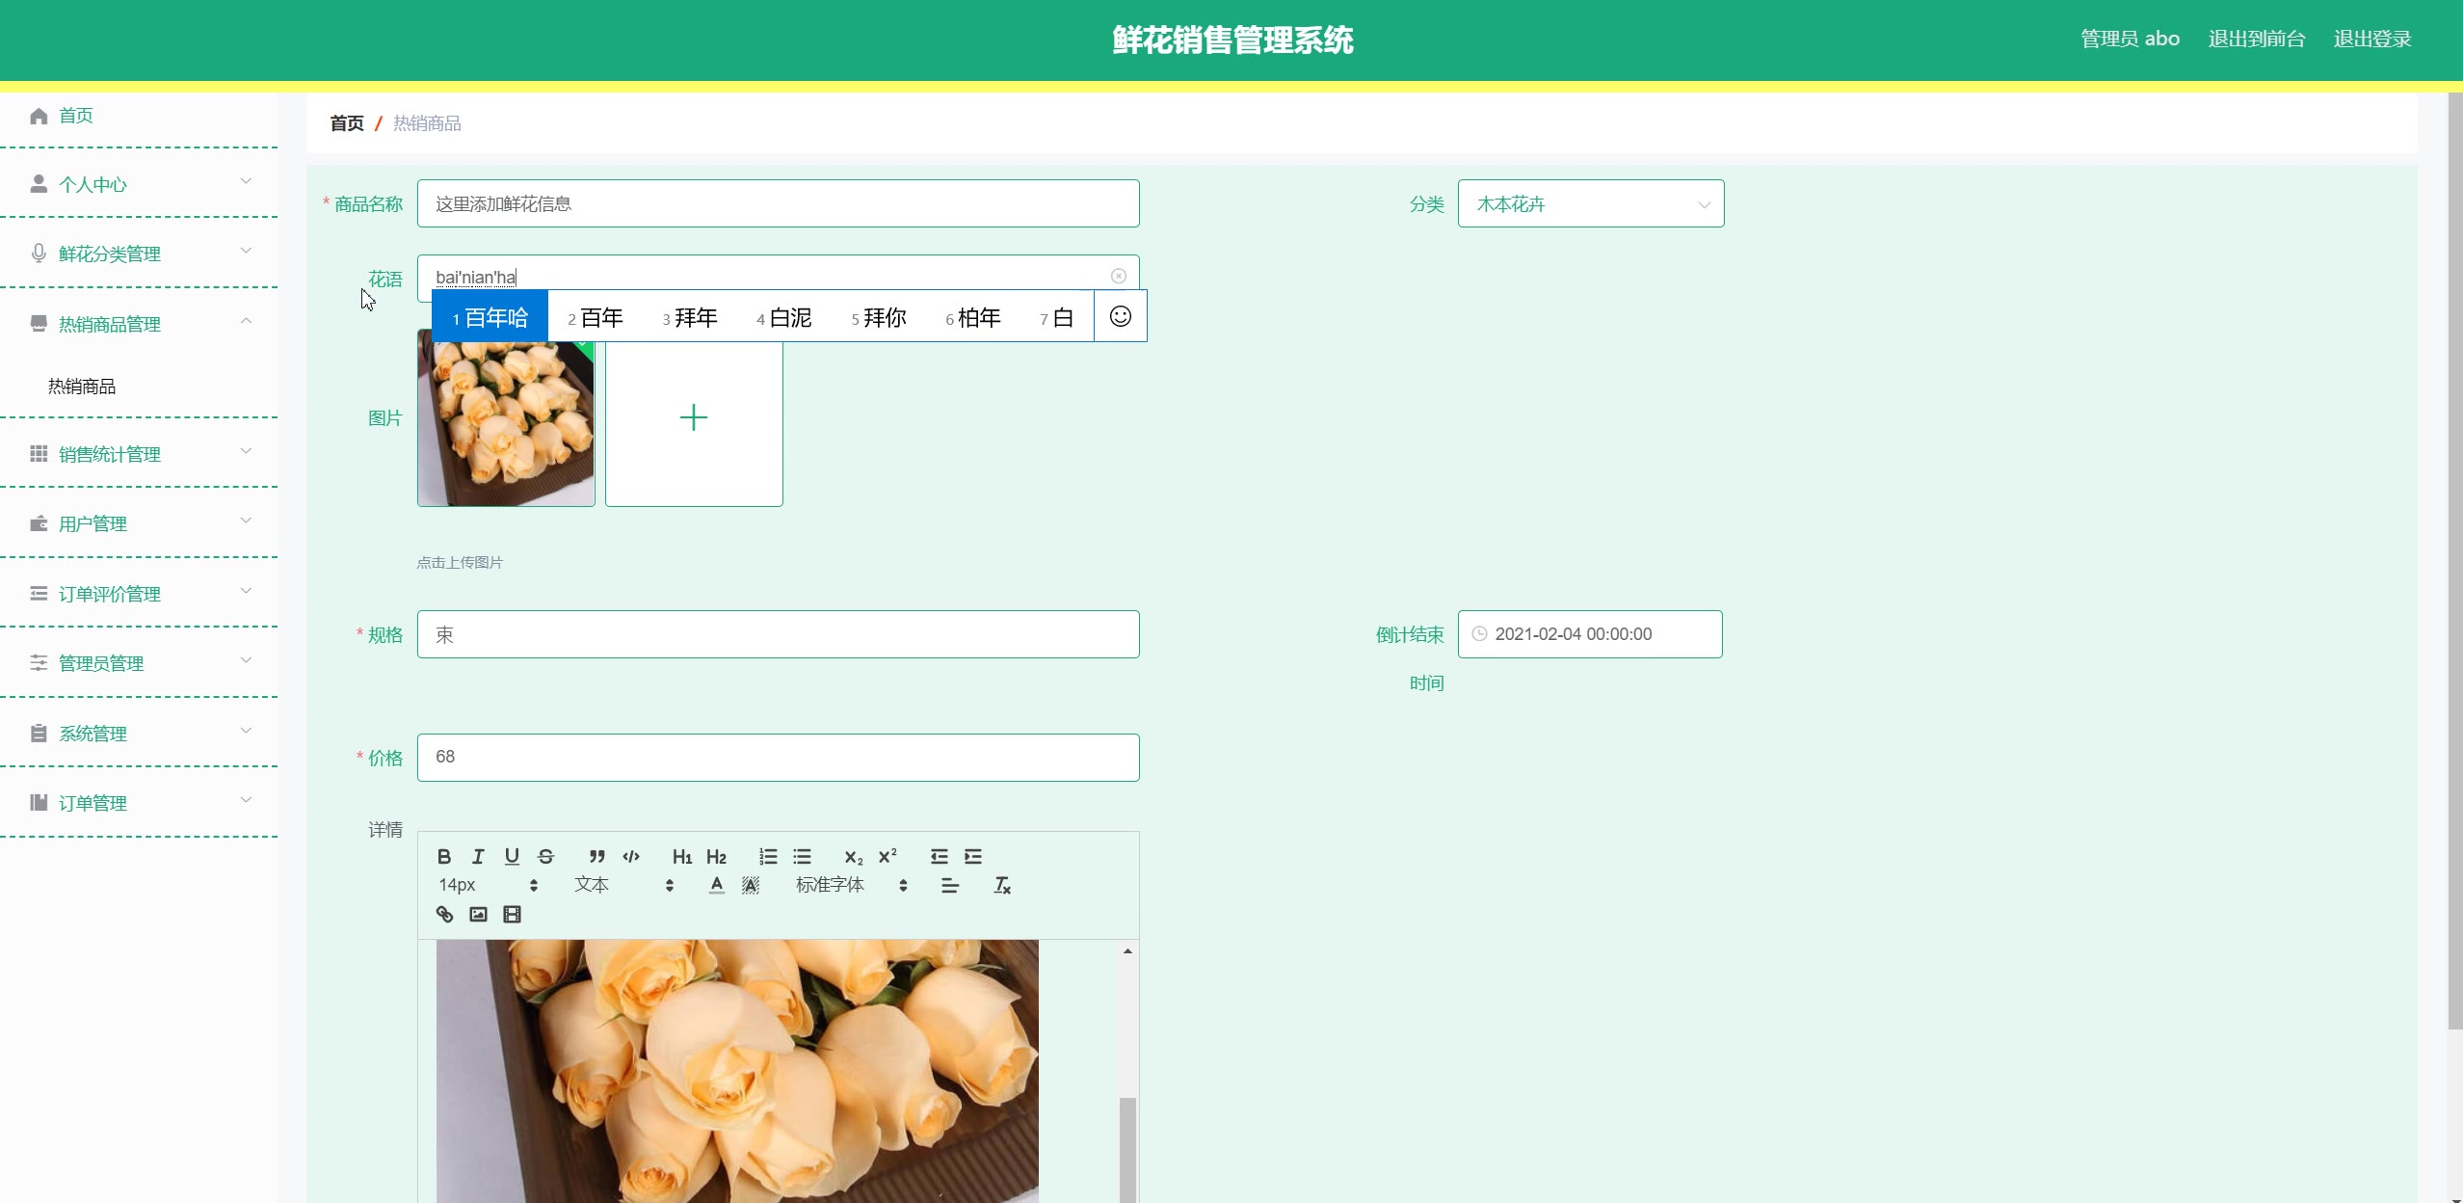Toggle strikethrough text formatting

(x=546, y=856)
